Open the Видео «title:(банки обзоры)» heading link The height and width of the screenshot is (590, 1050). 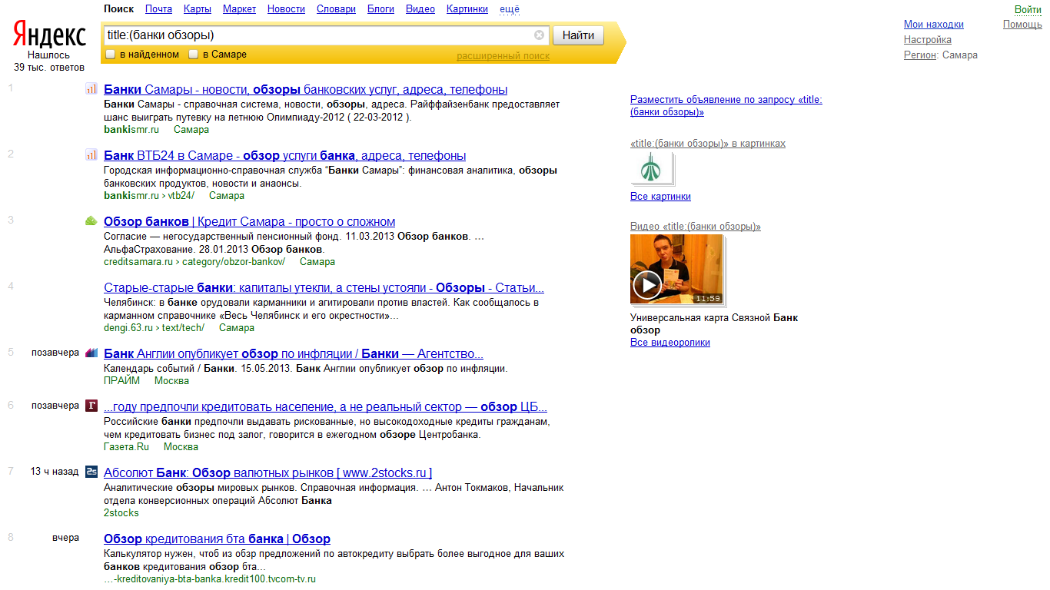click(696, 227)
